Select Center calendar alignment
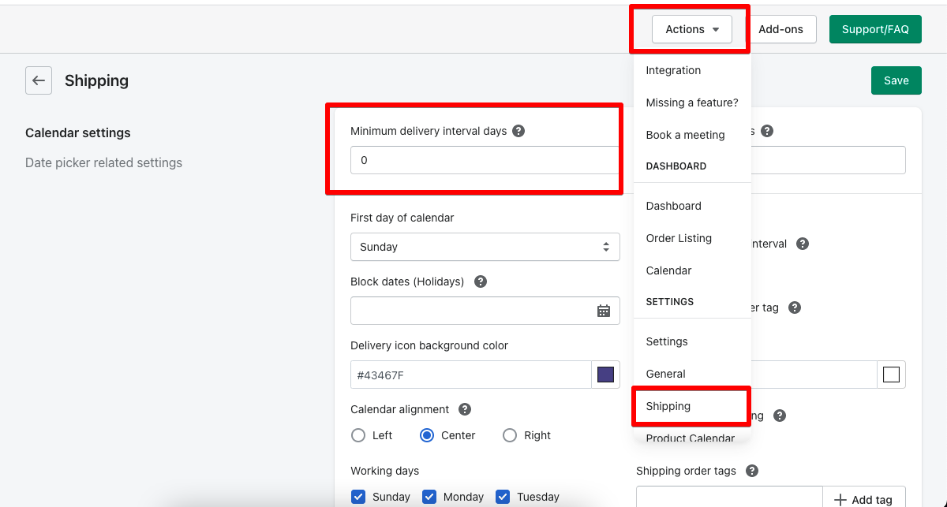947x507 pixels. tap(427, 435)
